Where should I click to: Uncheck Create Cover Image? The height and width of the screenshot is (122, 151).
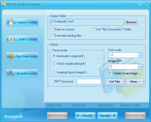point(110,73)
